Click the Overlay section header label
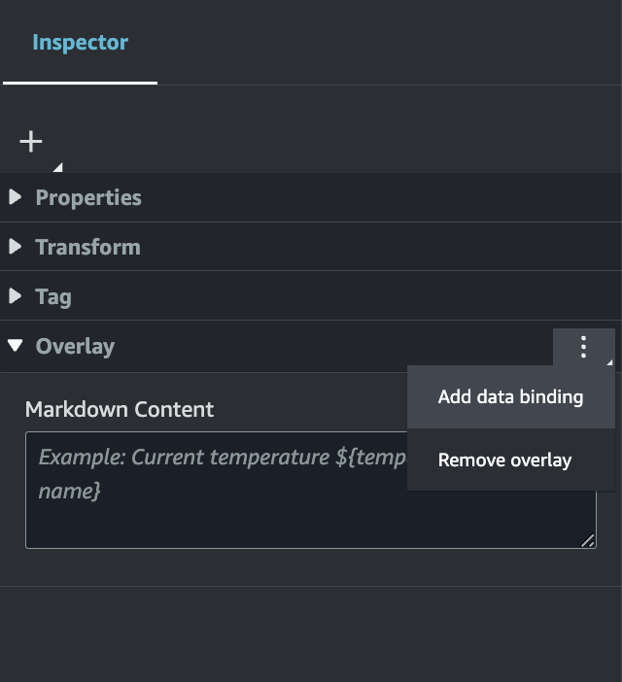Image resolution: width=622 pixels, height=682 pixels. [x=75, y=346]
